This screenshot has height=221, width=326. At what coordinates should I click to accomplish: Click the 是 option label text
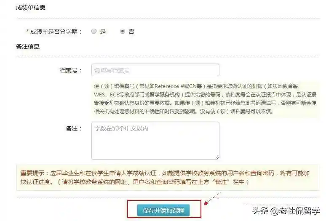103,32
